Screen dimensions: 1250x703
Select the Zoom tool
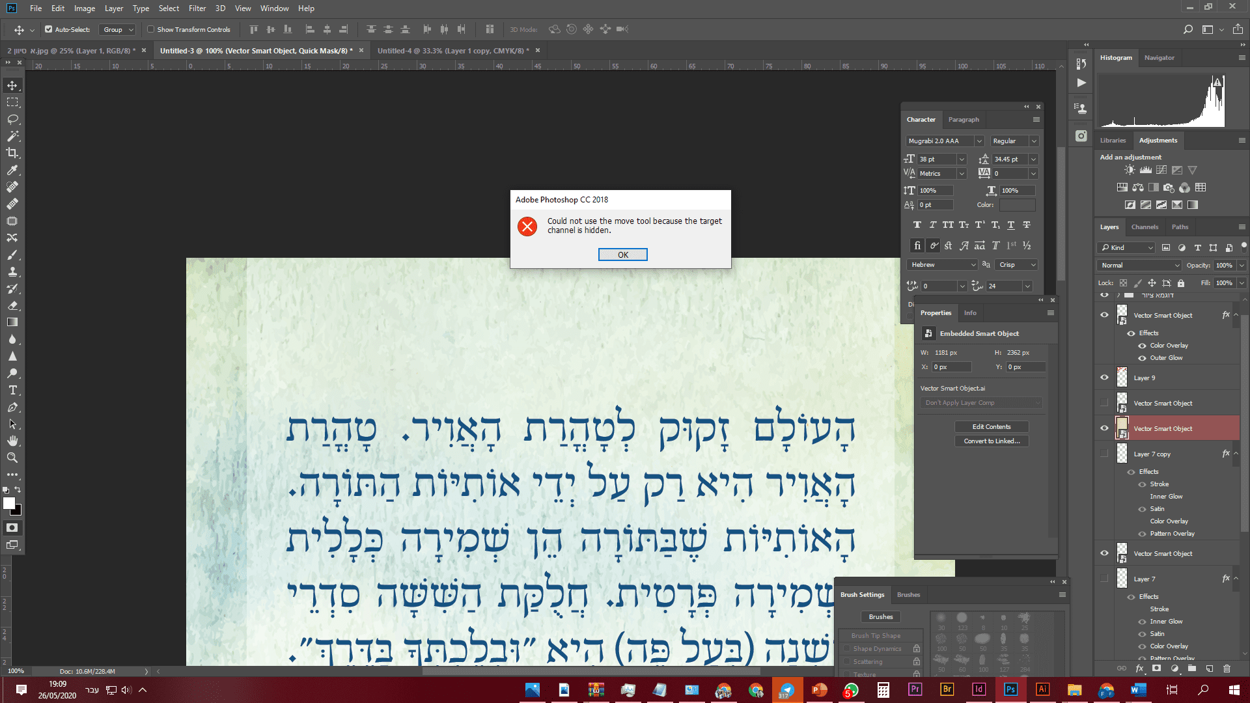[x=12, y=457]
